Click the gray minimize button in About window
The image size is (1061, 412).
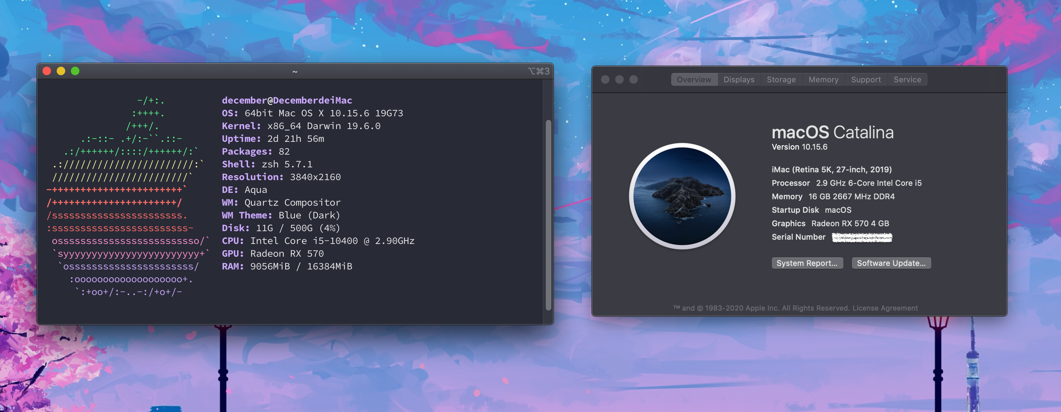coord(619,79)
